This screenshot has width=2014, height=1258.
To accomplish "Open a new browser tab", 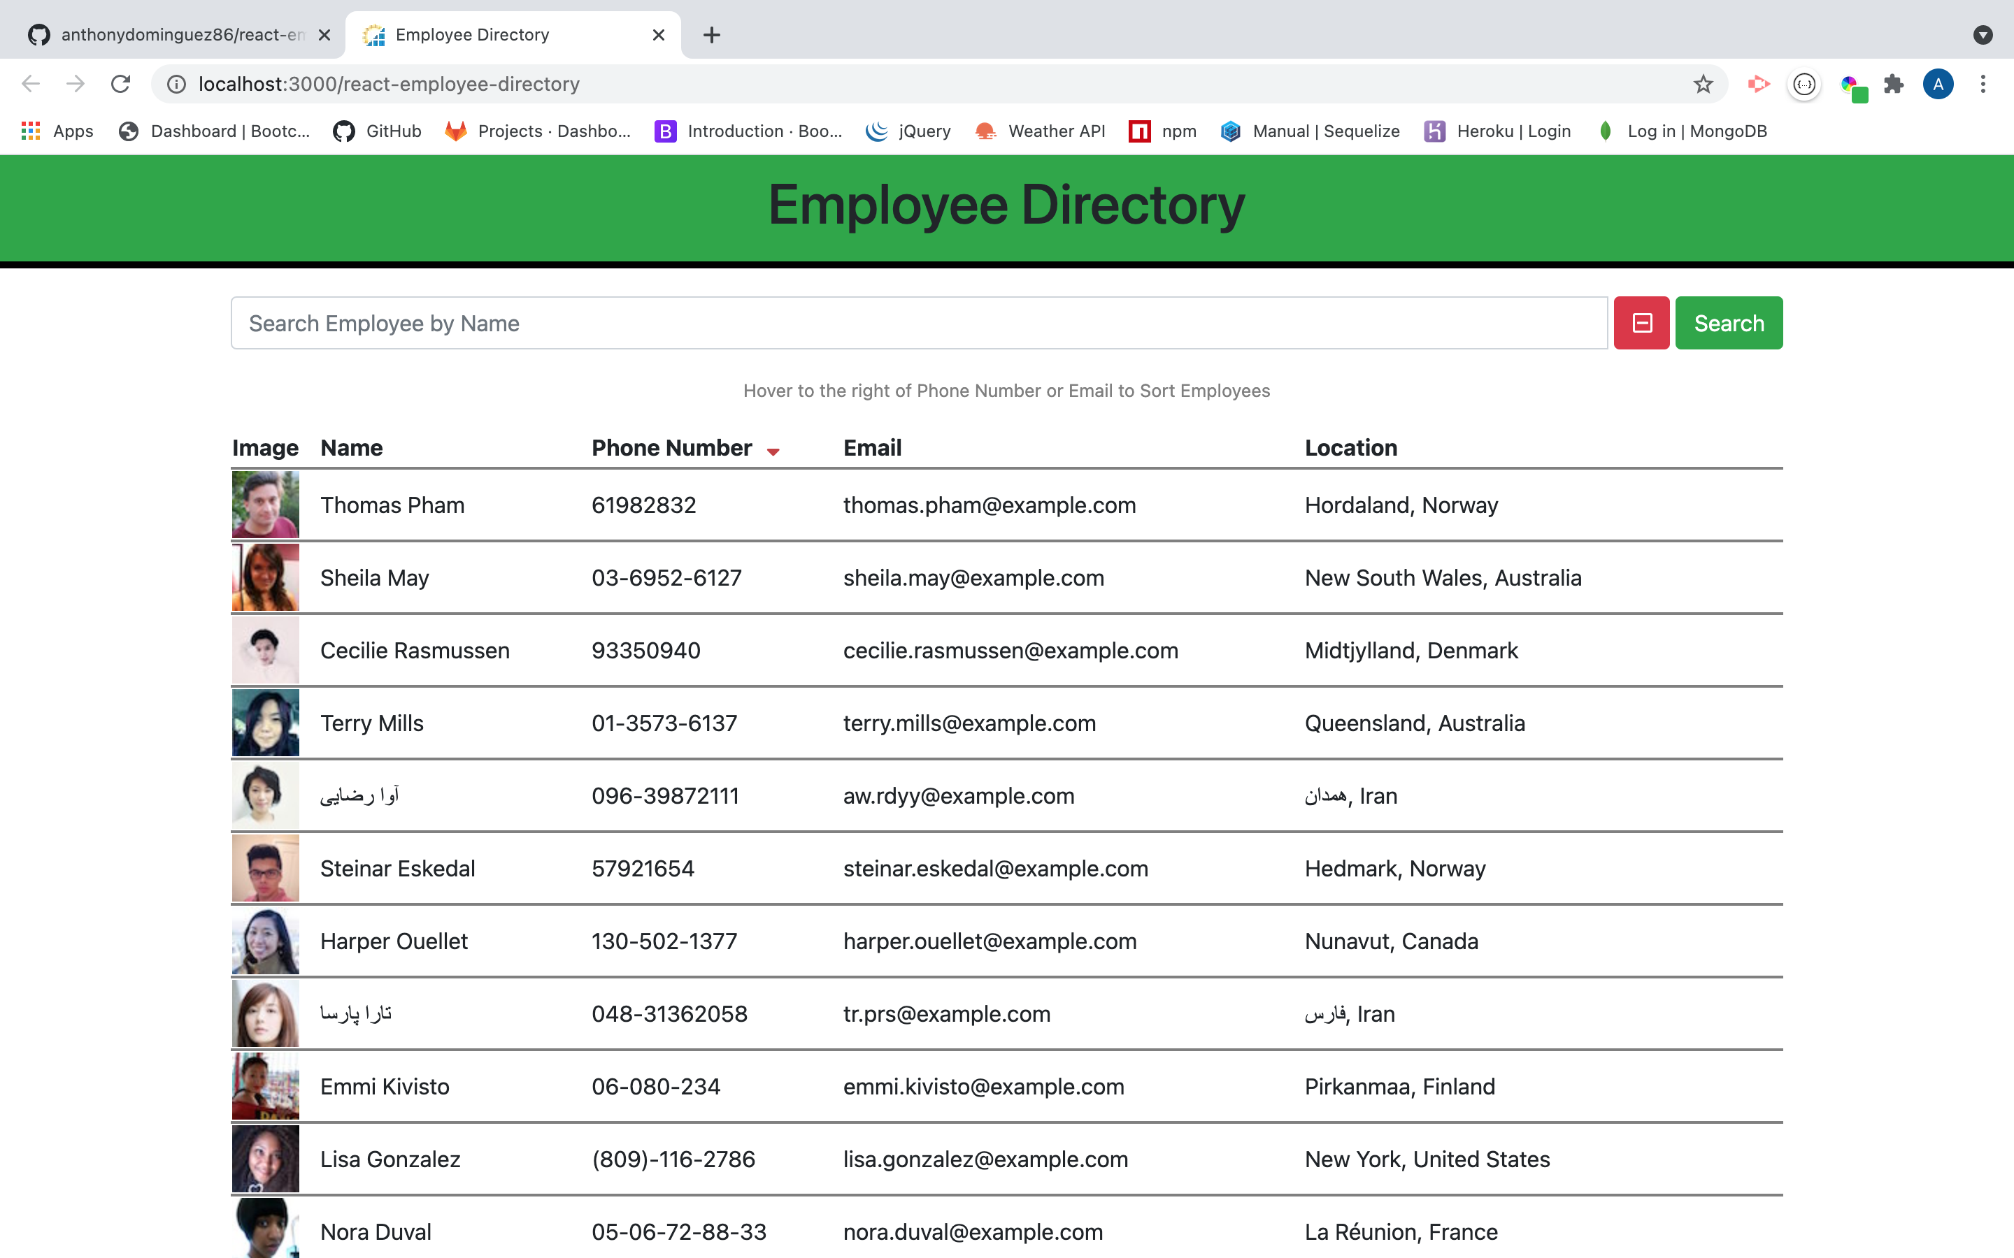I will pos(712,35).
